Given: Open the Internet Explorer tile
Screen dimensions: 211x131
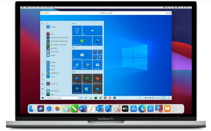Looking at the screenshot, I should click(x=77, y=65).
